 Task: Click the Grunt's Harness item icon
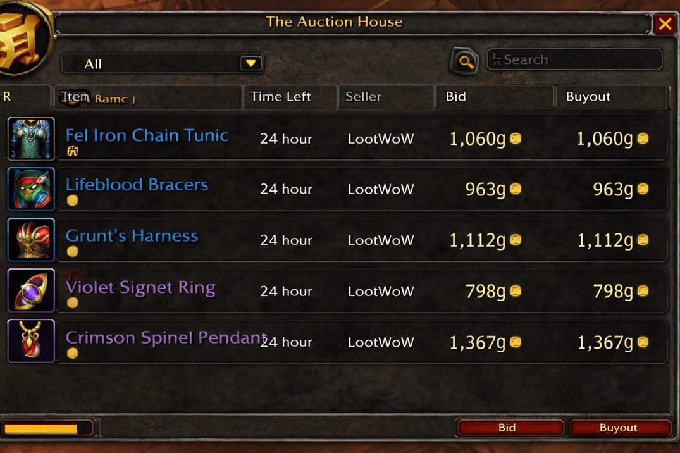pos(31,240)
